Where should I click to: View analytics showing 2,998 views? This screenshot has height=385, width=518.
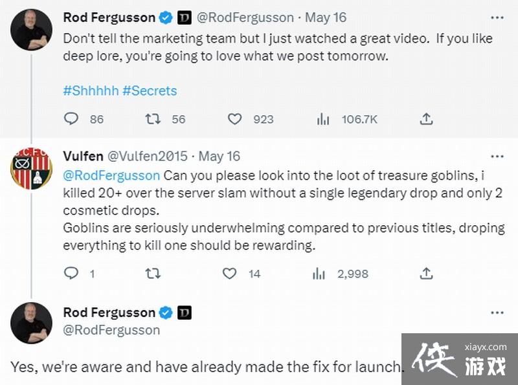click(319, 274)
